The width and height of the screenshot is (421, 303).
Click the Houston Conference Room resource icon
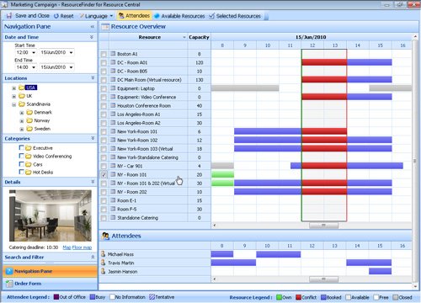pyautogui.click(x=113, y=105)
